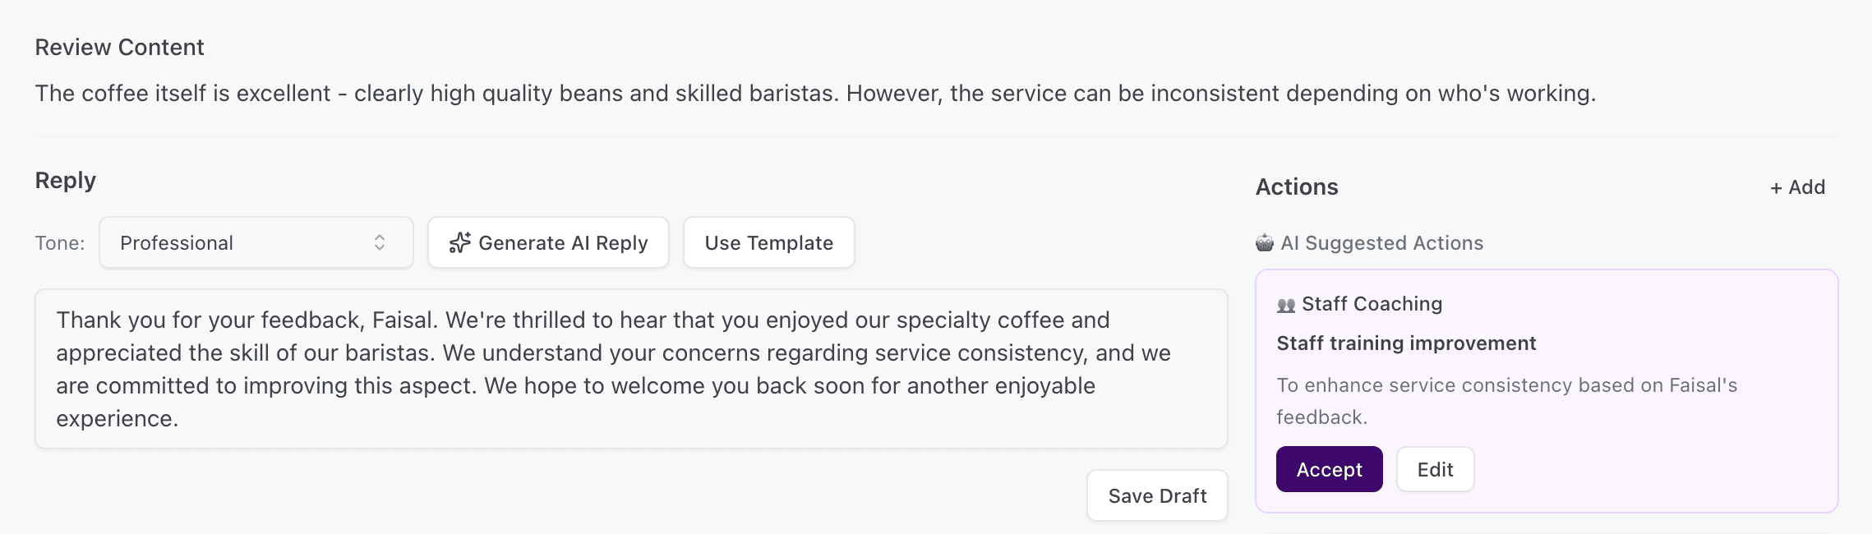
Task: Click the up-down chevron in the Tone selector
Action: click(379, 242)
